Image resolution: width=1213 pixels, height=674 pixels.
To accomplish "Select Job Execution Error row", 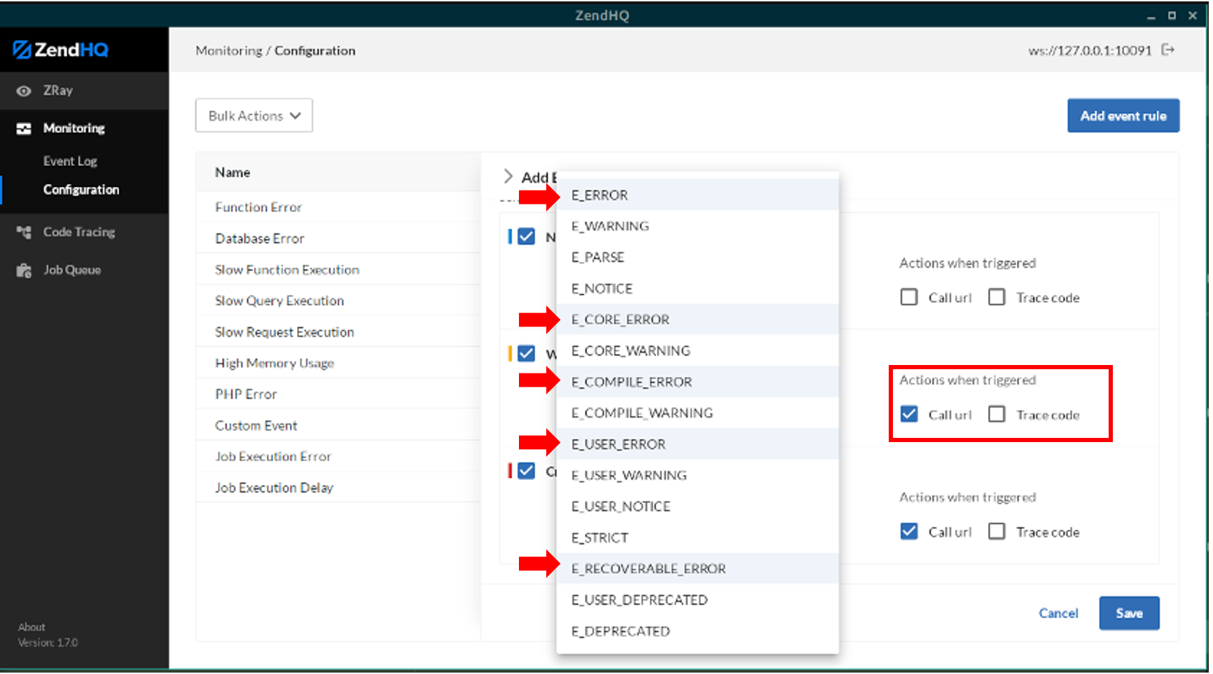I will [338, 457].
